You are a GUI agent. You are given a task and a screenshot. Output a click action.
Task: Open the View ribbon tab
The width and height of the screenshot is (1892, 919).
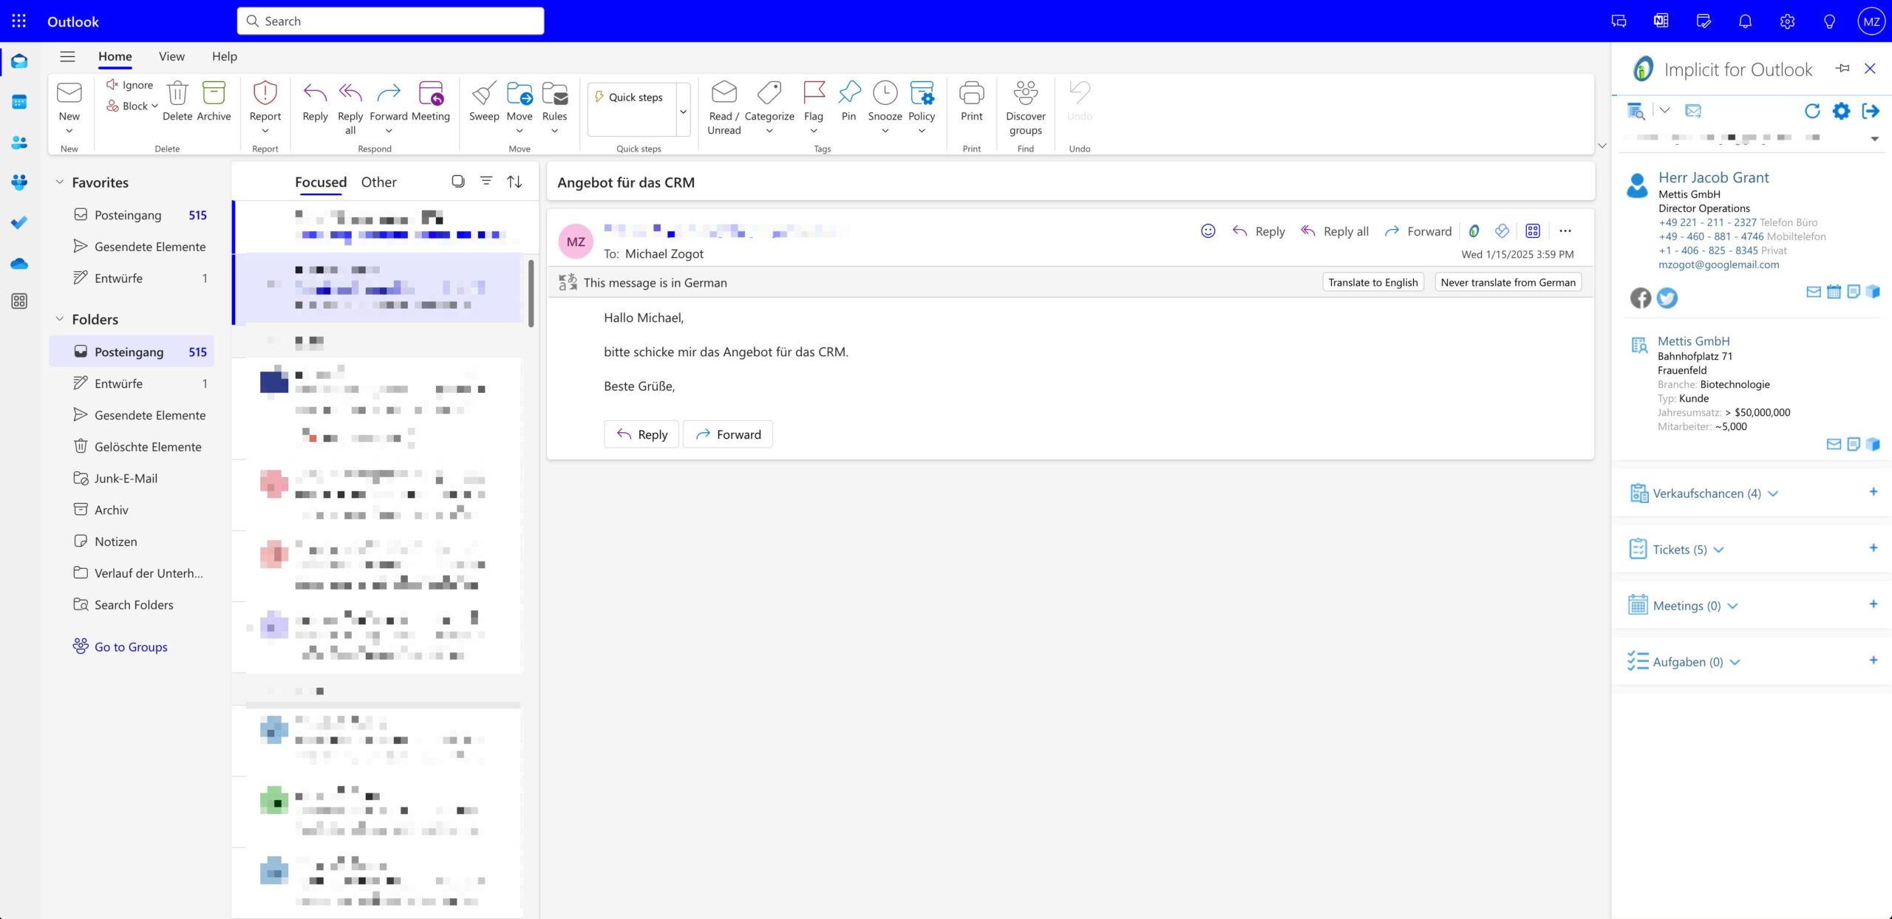[x=171, y=56]
